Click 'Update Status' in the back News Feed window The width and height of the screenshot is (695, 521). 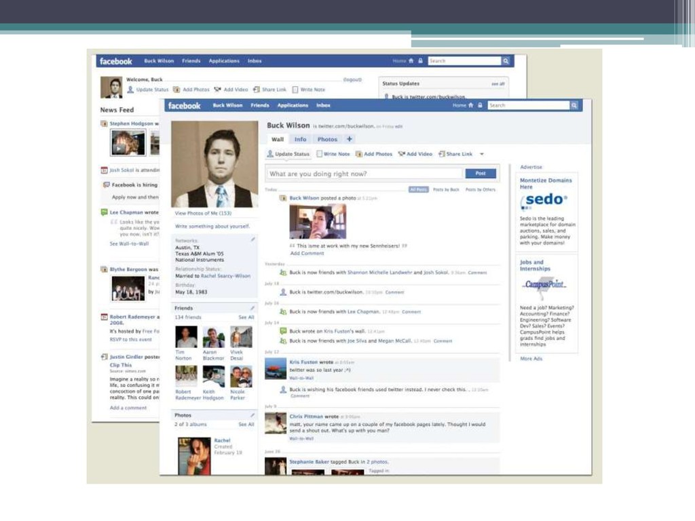(x=152, y=90)
